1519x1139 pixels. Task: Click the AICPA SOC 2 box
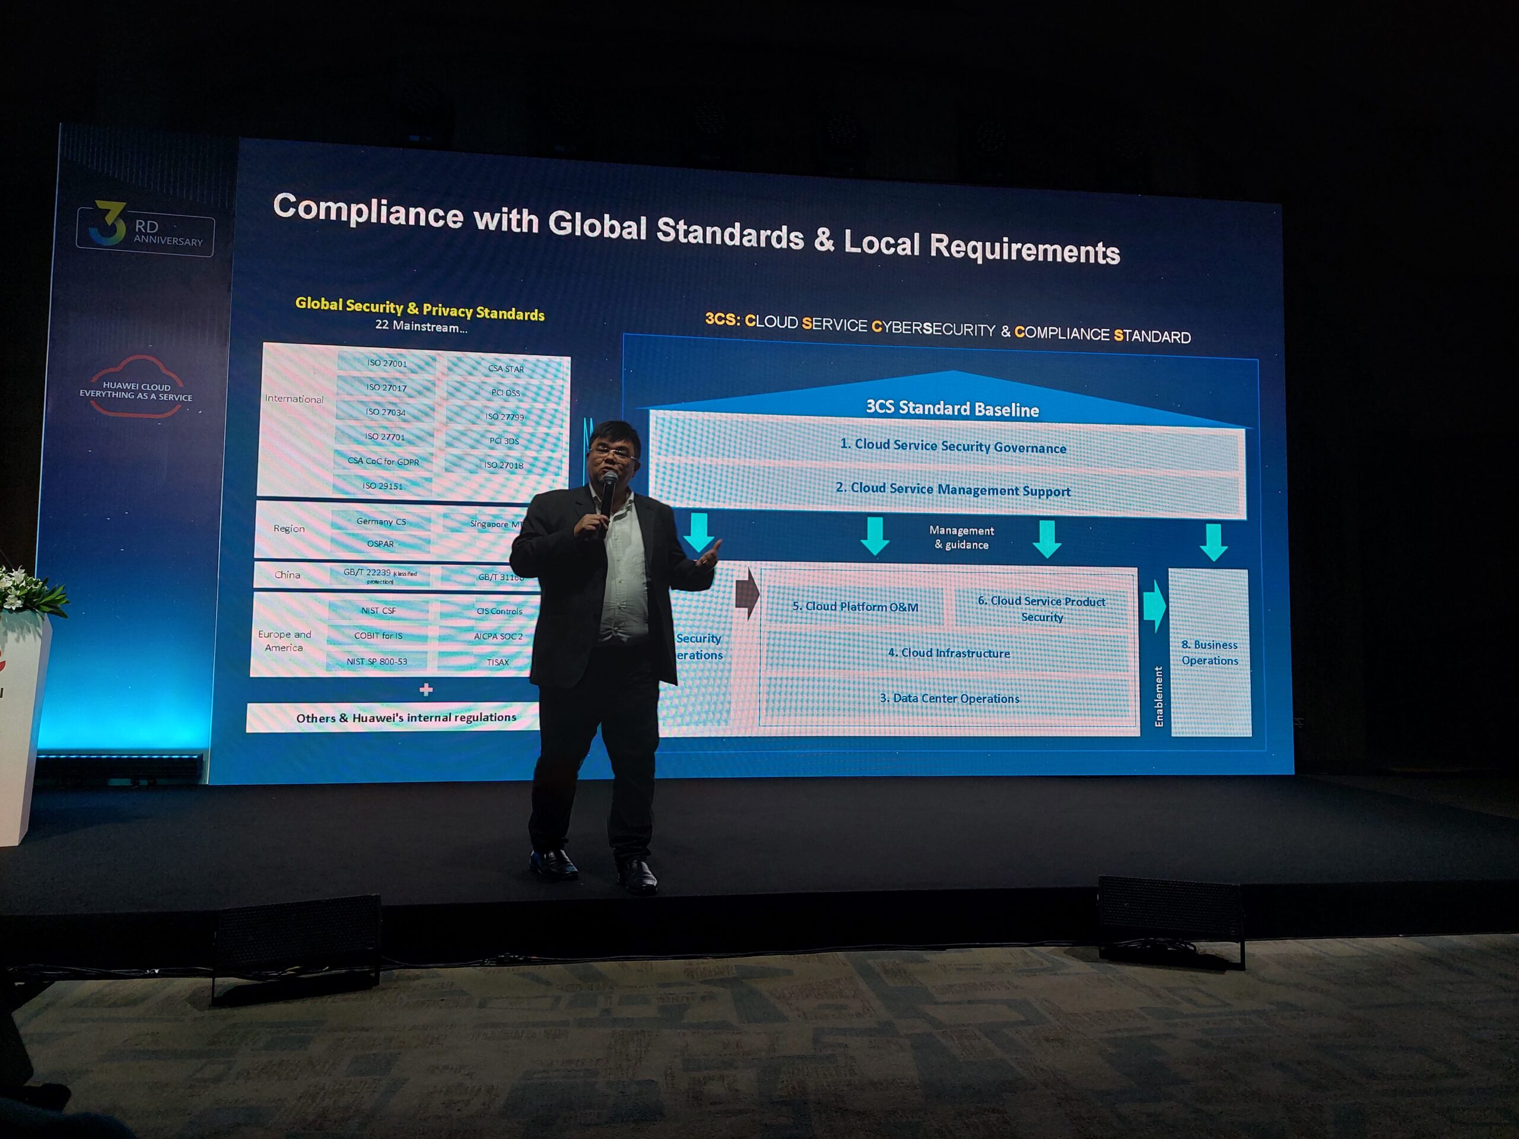click(498, 637)
